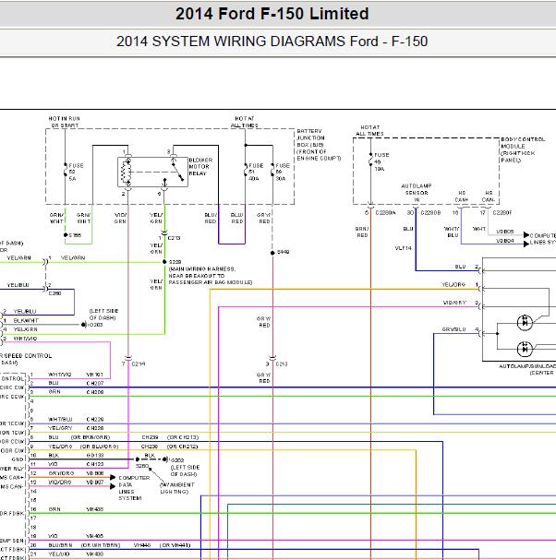Click circuit label GD133
The image size is (556, 560).
pyautogui.click(x=95, y=456)
